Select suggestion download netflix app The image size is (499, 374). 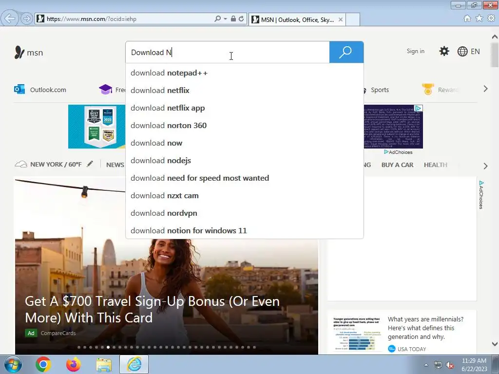[x=245, y=108]
